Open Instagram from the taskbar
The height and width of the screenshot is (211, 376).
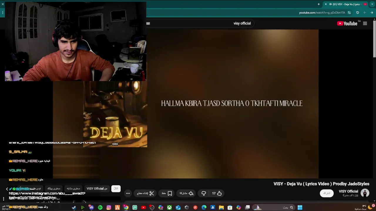109,207
